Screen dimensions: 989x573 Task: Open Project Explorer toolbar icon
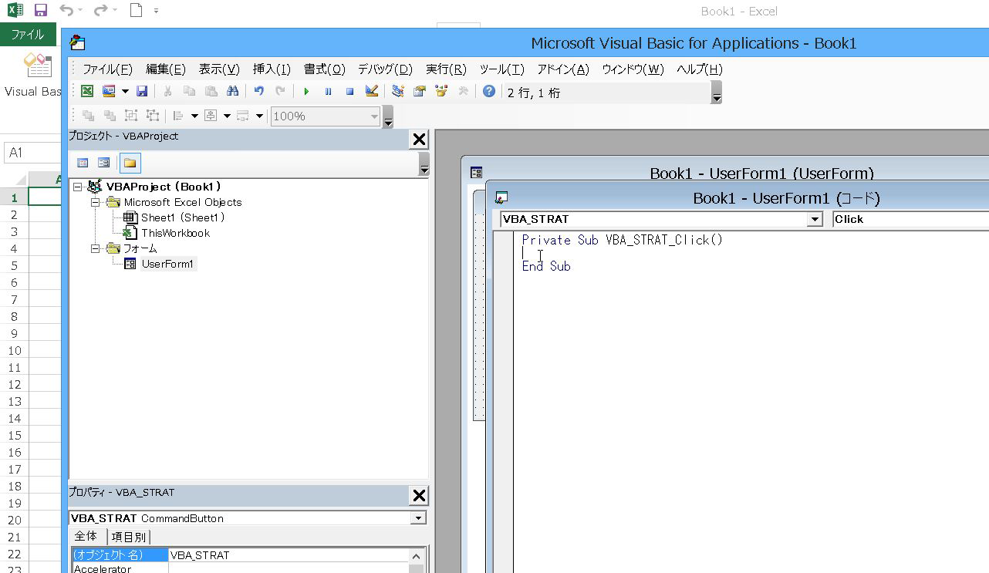click(398, 92)
